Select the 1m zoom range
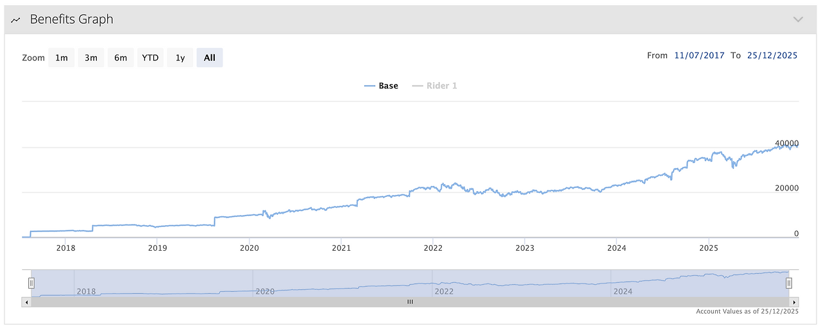The height and width of the screenshot is (329, 821). (62, 58)
